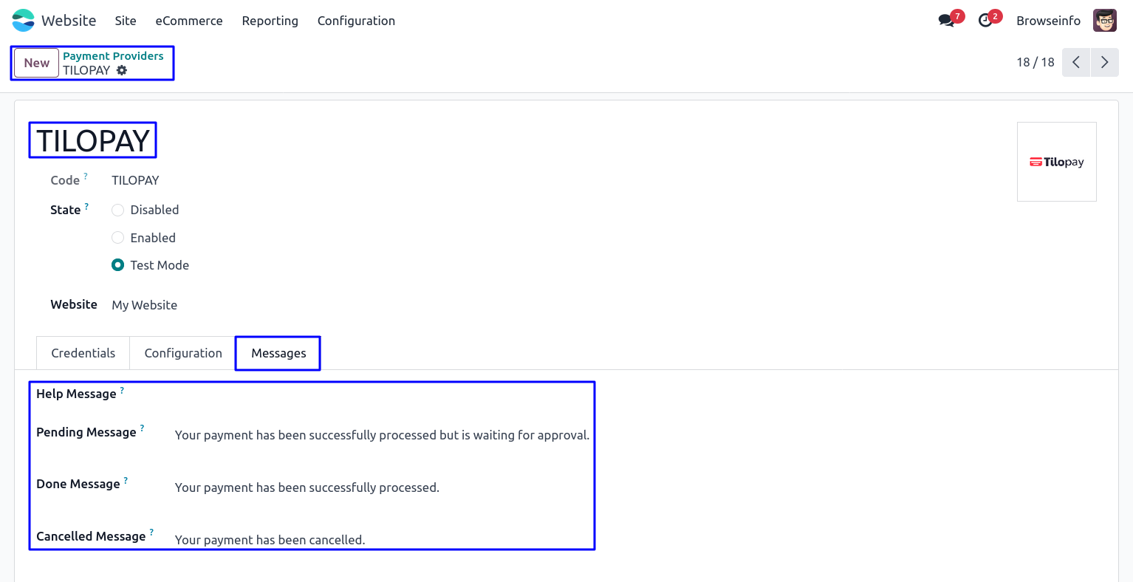Edit the Cancelled Message text
The image size is (1133, 582).
270,540
